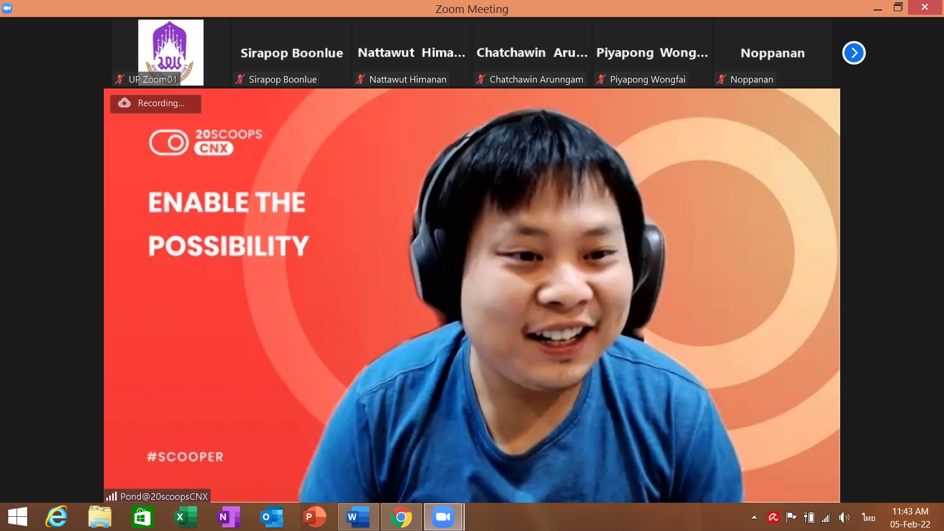Close the Zoom Meeting window
Viewport: 944px width, 531px height.
925,7
